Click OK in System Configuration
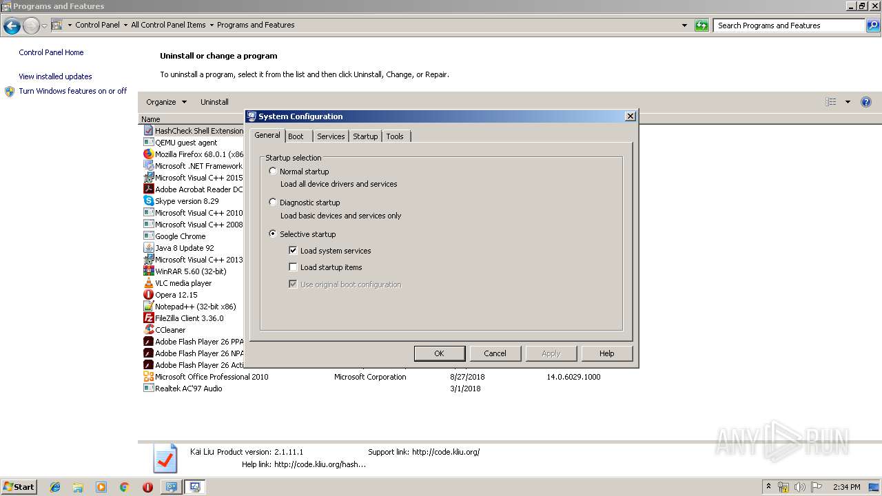Image resolution: width=882 pixels, height=496 pixels. coord(439,353)
